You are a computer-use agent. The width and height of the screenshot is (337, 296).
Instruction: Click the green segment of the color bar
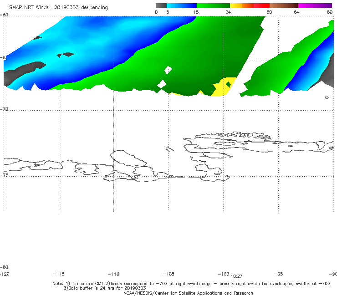pos(213,5)
